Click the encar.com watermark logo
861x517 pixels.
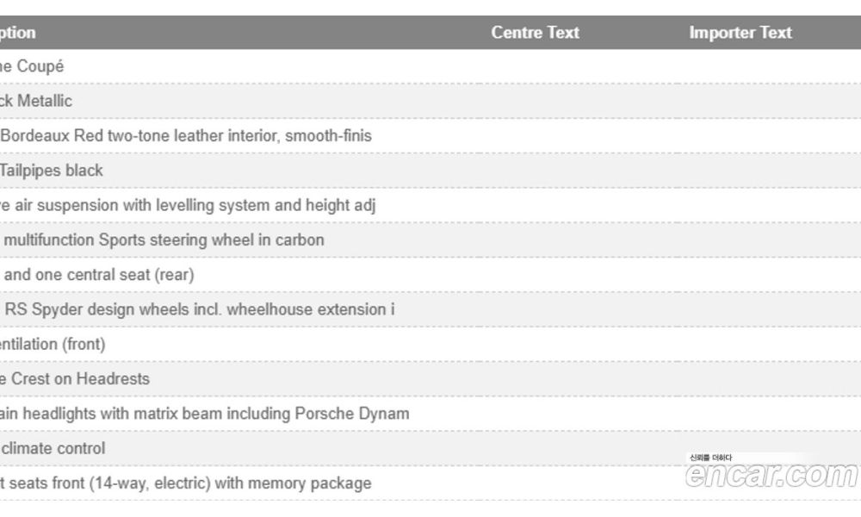[x=771, y=475]
